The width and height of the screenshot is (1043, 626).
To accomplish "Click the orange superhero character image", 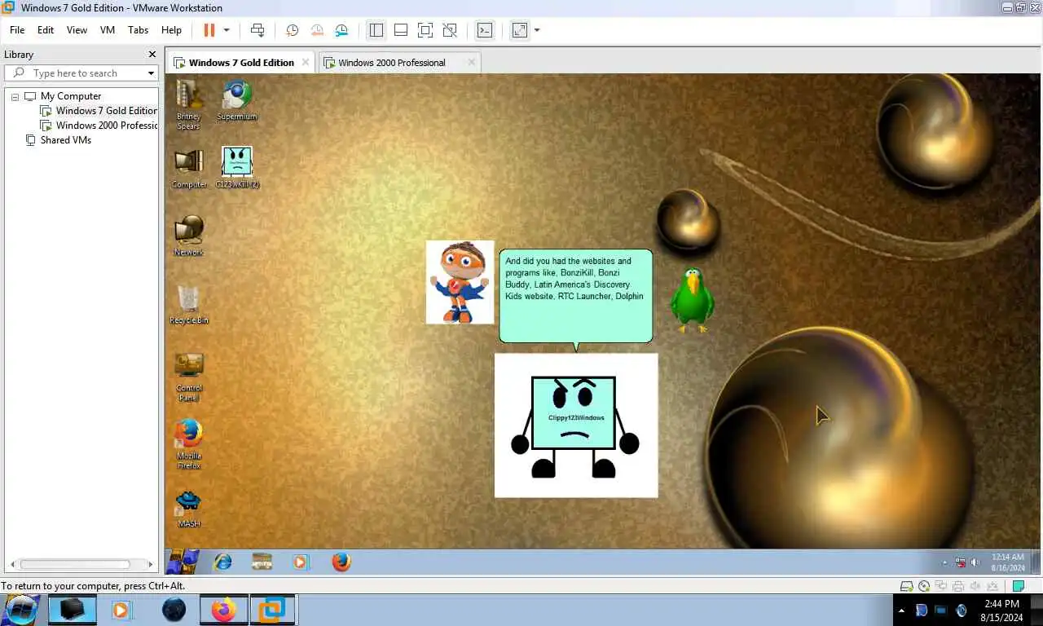I will (x=460, y=282).
